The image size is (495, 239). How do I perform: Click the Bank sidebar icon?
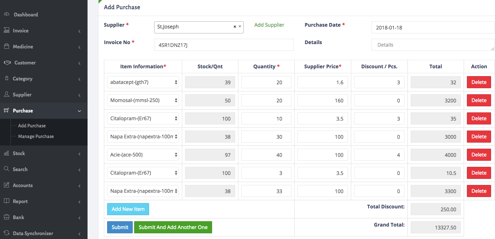[6, 217]
